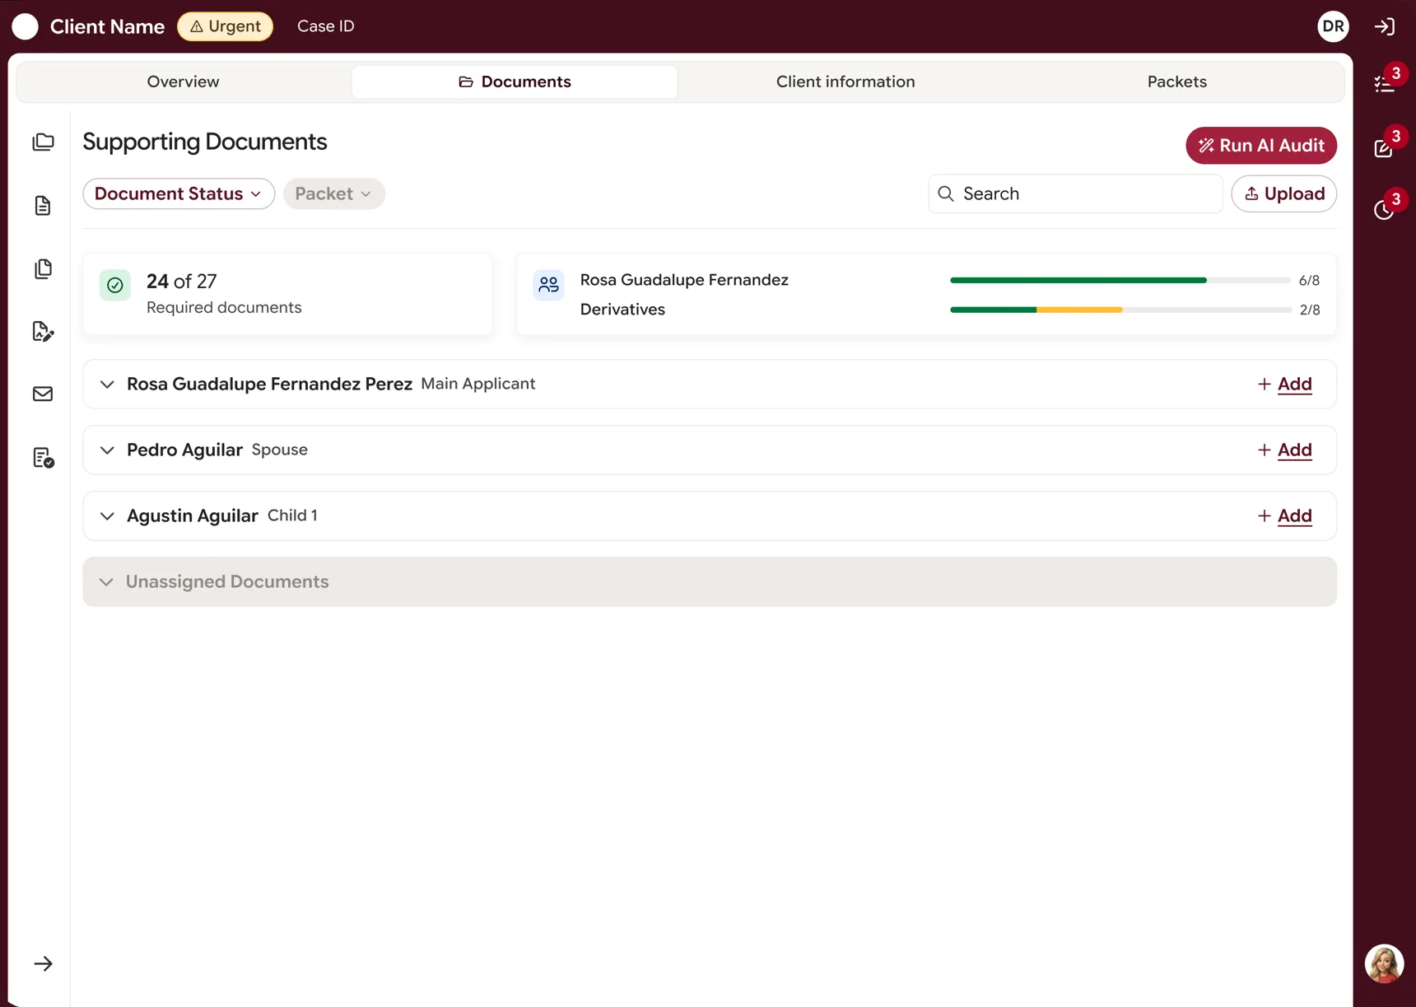Screen dimensions: 1416x1007
Task: Switch to the Client information tab
Action: tap(845, 82)
